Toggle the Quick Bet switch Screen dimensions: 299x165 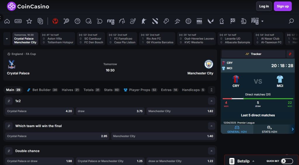(x=287, y=161)
